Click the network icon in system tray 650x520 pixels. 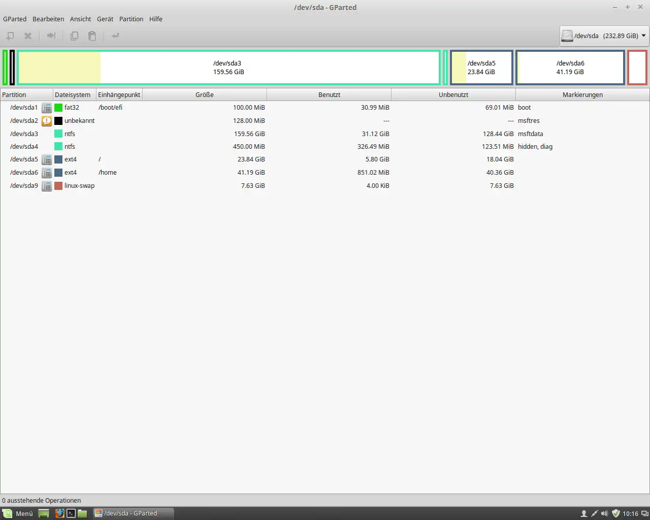coord(594,513)
